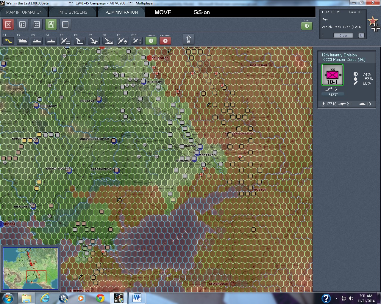Open the green Report info button
Viewport: 381px width, 304px height.
pos(151,41)
